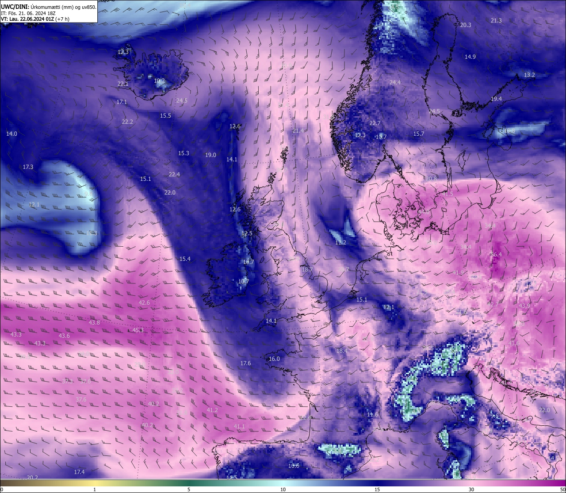Click the 22.4 map value

coord(174,174)
